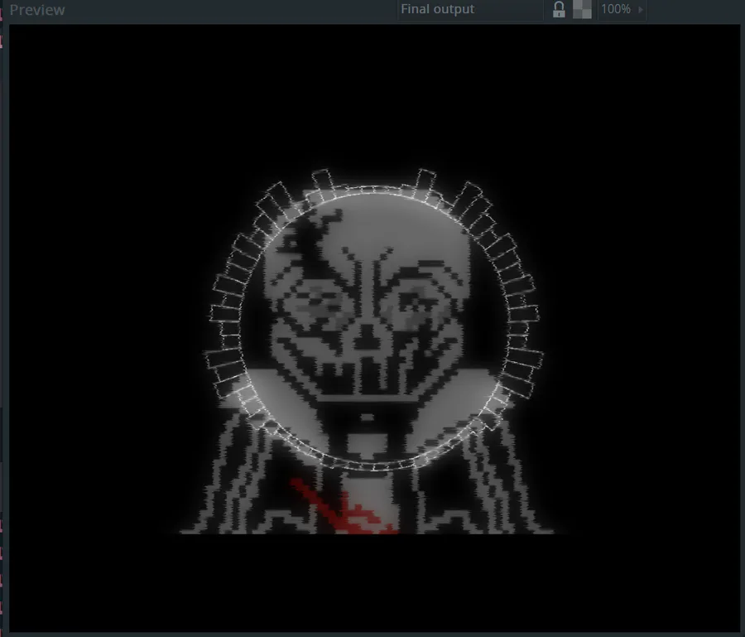This screenshot has height=637, width=745.
Task: Click the skull visualizer preview image
Action: tap(374, 328)
